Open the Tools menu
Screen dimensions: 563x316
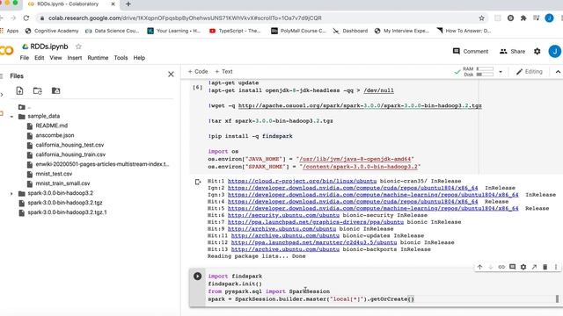click(x=121, y=58)
